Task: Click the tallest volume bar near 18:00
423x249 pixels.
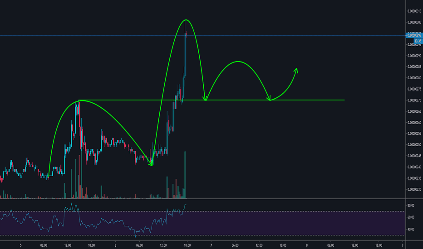Action: click(x=185, y=175)
